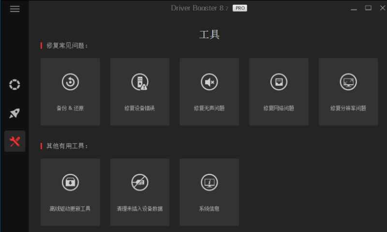
Task: Maximize the Driver Booster window
Action: tap(368, 8)
